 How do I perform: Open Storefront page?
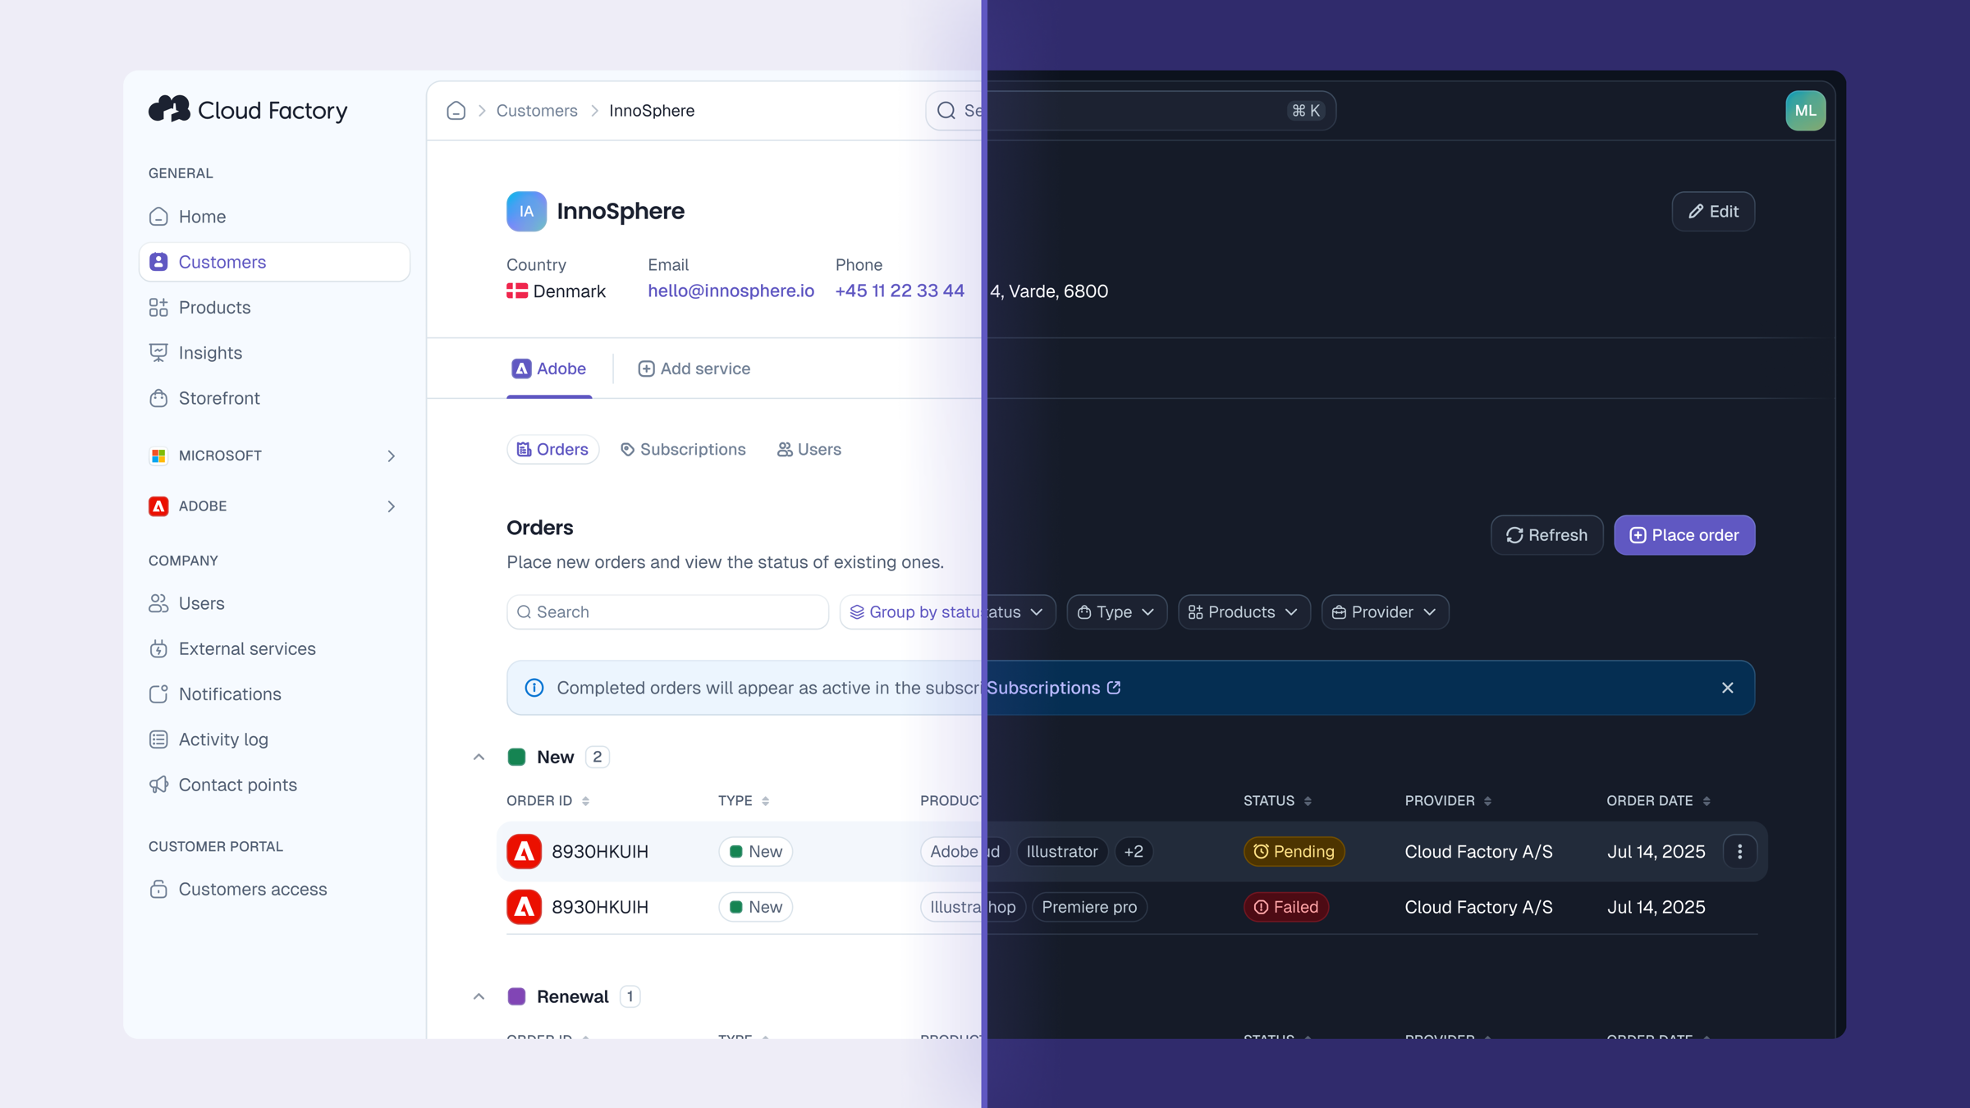274,398
